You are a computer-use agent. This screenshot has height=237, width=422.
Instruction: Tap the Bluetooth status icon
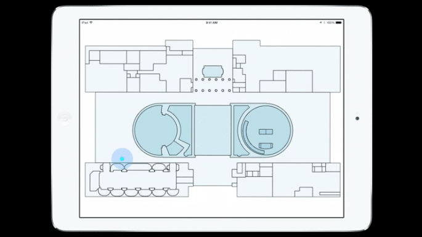point(324,23)
